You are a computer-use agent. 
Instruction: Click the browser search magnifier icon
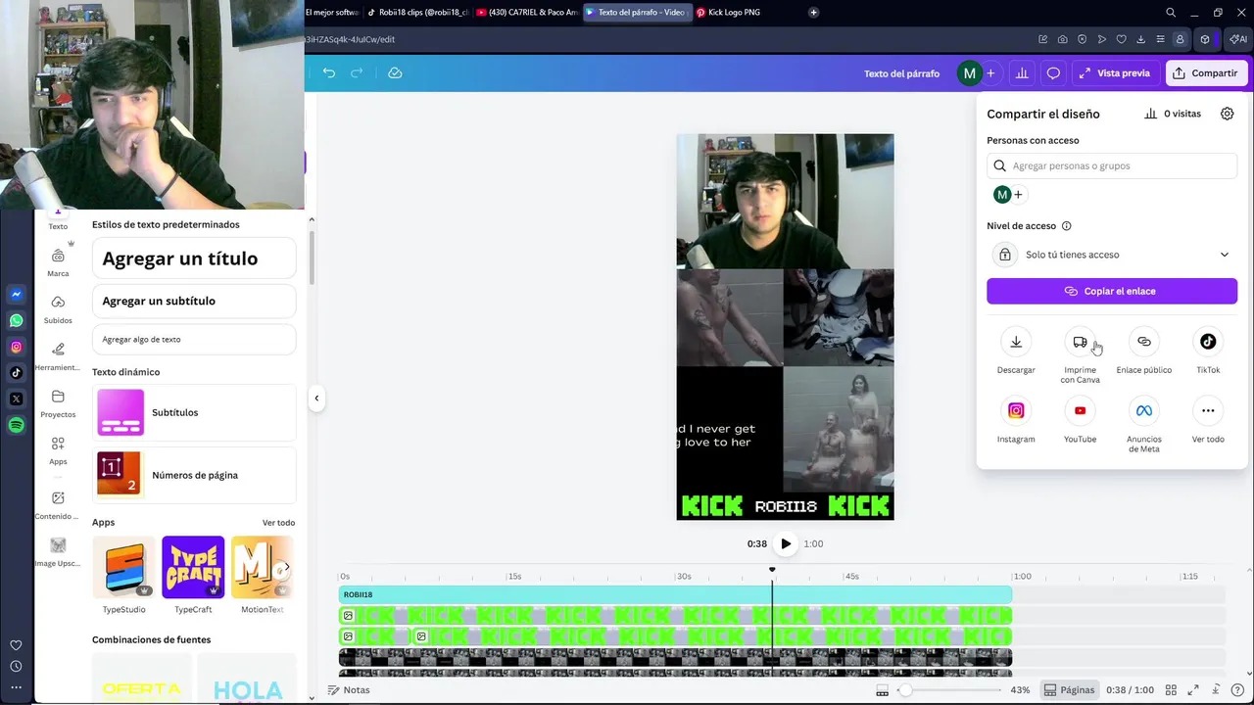point(1171,13)
